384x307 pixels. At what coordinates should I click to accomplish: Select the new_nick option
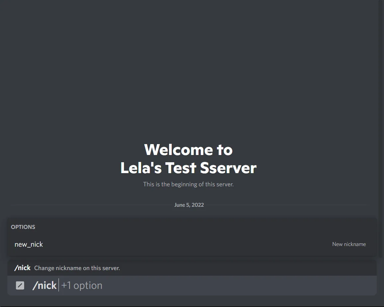pyautogui.click(x=192, y=244)
